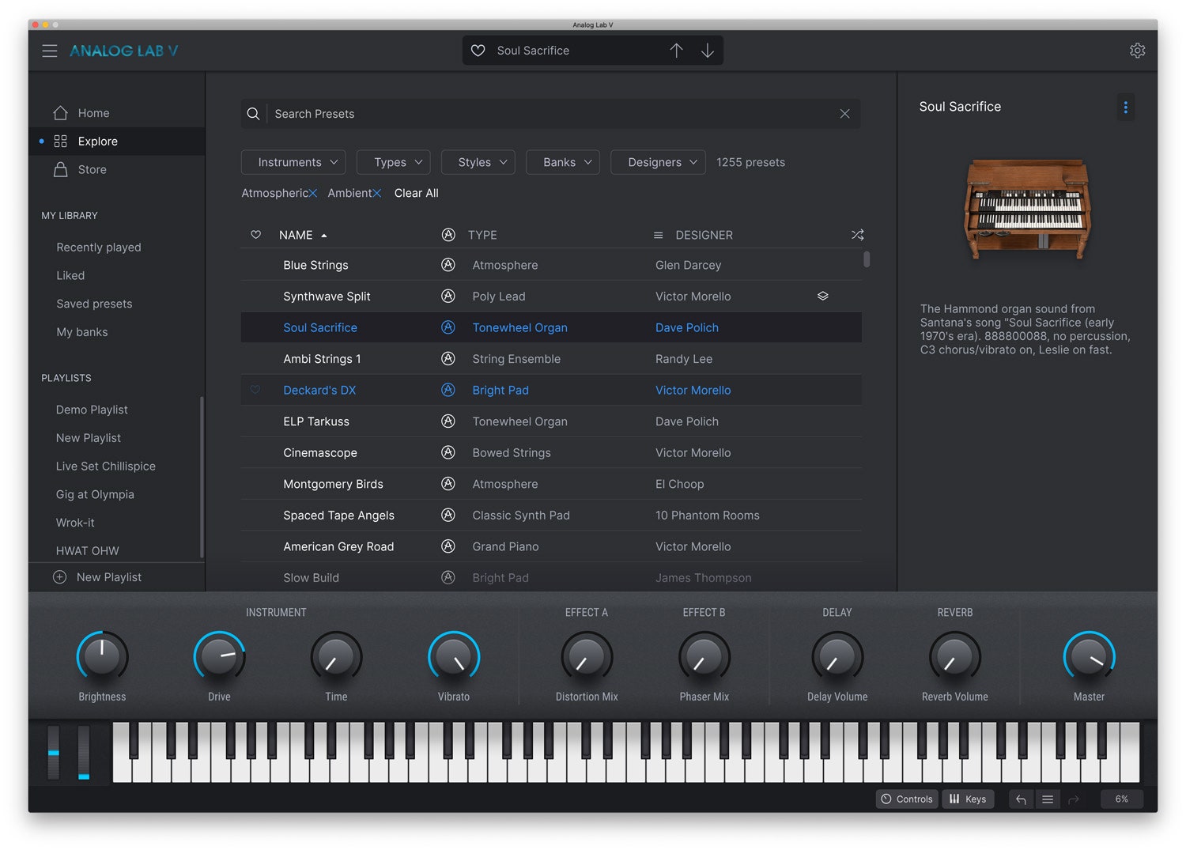Switch to the Controls view

pos(906,799)
